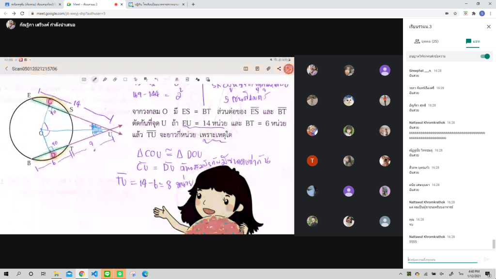The height and width of the screenshot is (279, 496).
Task: Open the Windows notification center
Action: [488, 274]
